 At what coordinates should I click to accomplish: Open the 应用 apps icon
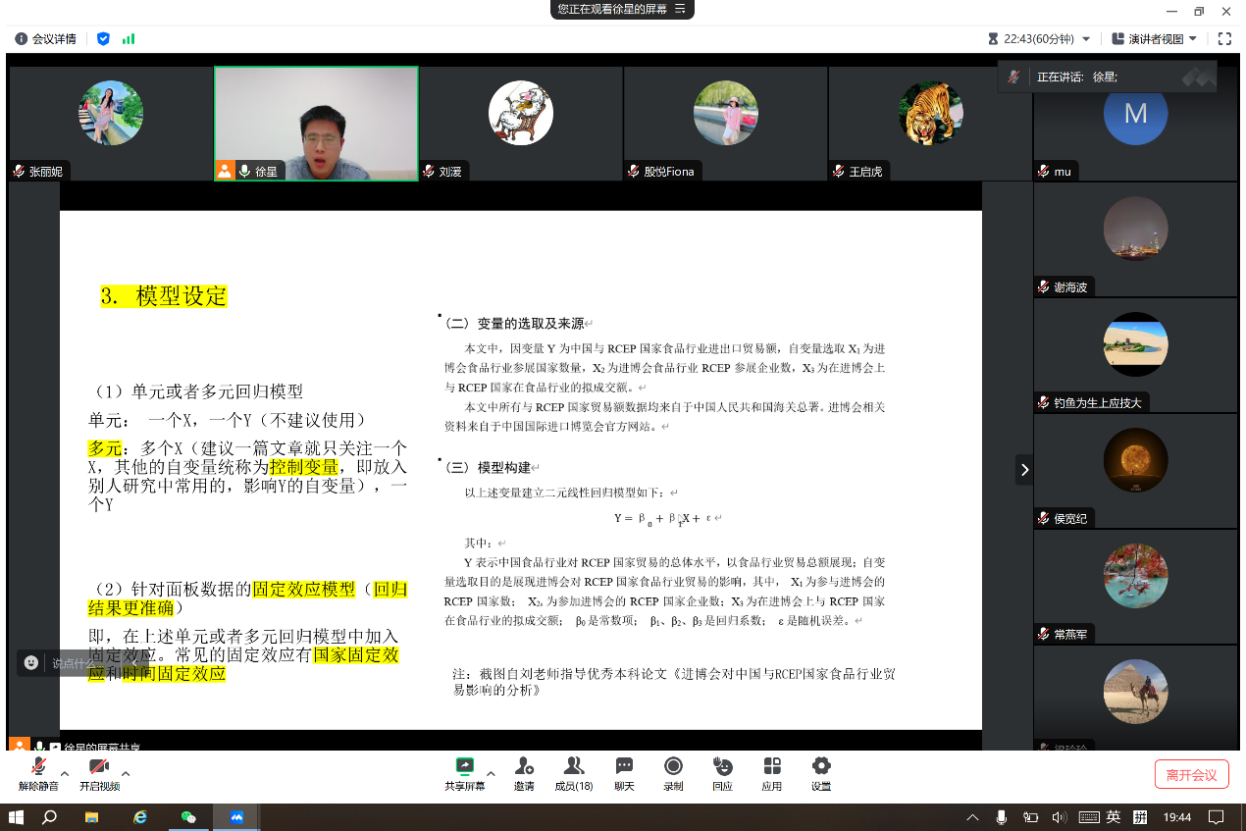click(x=772, y=773)
